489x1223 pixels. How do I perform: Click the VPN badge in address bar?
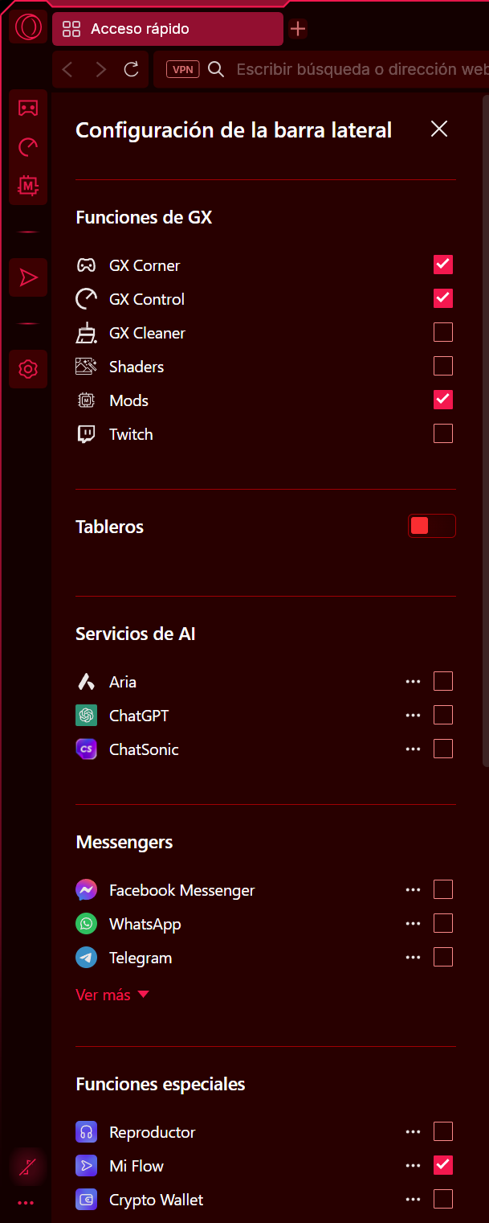(183, 70)
